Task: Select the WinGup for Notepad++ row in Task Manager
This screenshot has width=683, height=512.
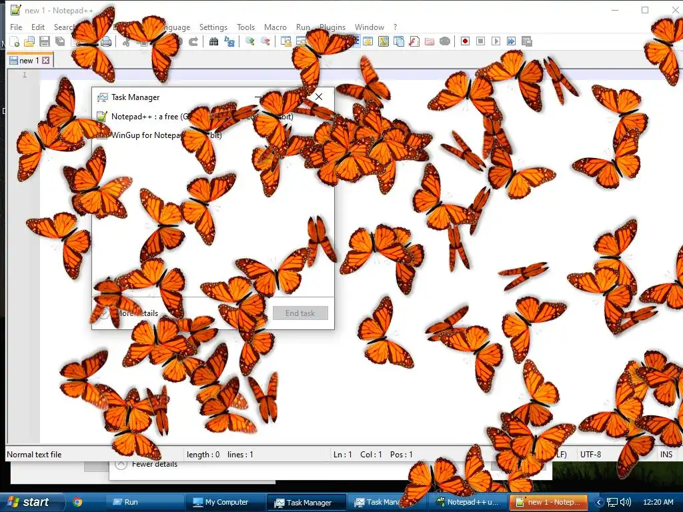Action: 213,135
